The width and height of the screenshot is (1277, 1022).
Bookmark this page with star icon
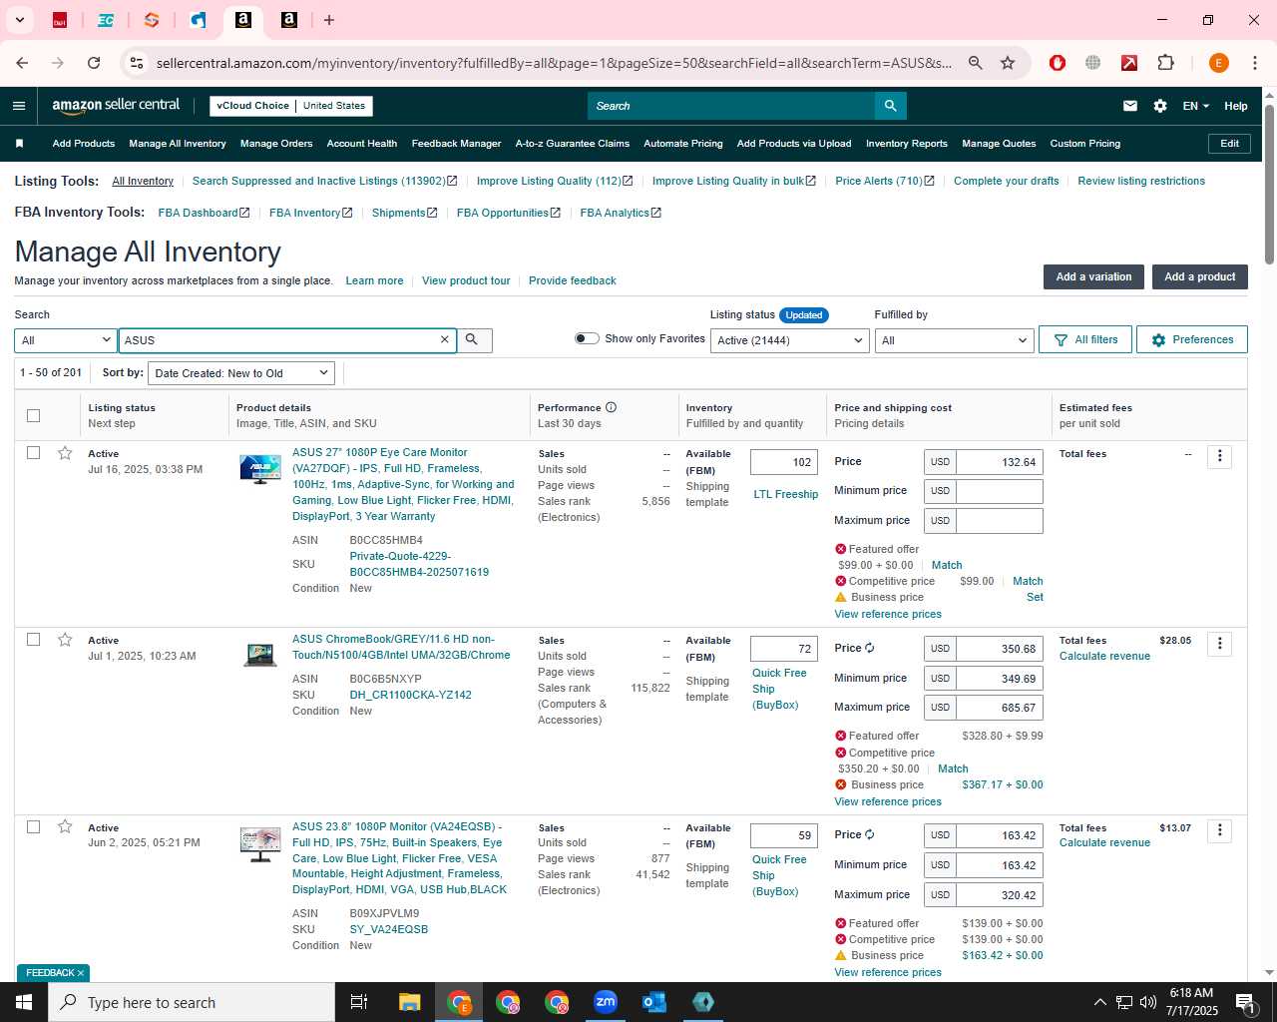click(1008, 63)
